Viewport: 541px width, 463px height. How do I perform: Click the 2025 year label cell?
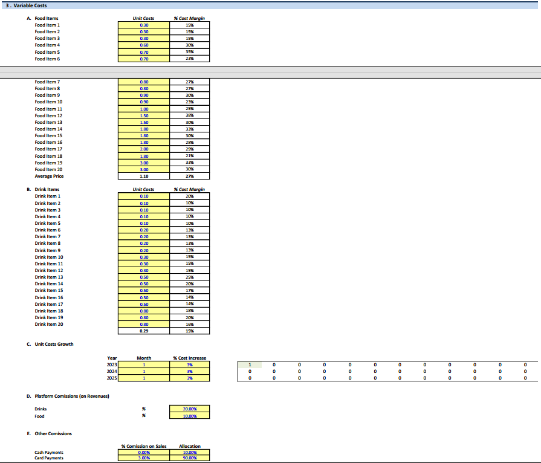[112, 378]
